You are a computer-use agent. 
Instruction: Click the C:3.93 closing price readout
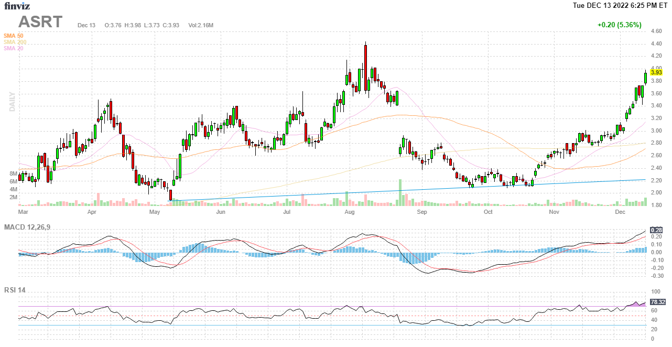tap(171, 25)
